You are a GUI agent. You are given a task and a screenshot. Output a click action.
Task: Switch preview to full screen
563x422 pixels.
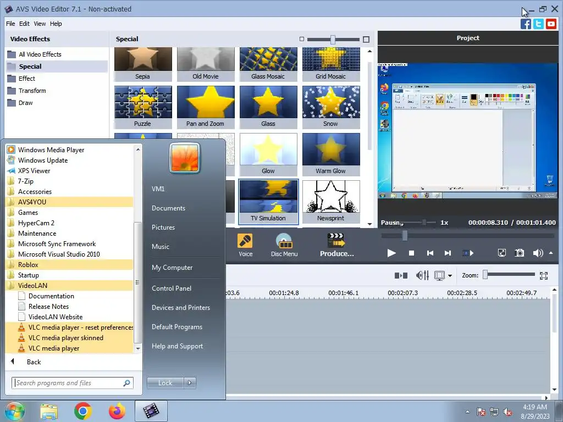pyautogui.click(x=501, y=253)
